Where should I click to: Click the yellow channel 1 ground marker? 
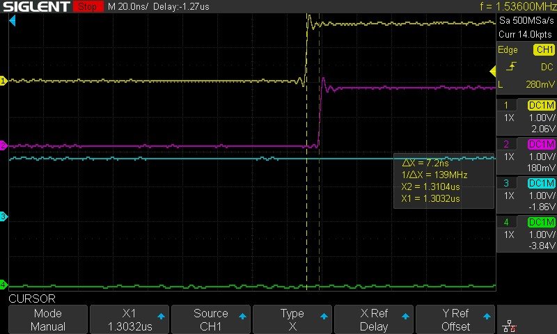(x=3, y=81)
